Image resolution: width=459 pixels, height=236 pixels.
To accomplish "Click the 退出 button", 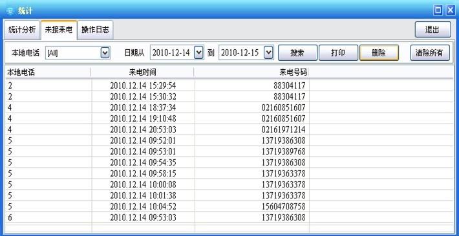I will coord(432,30).
